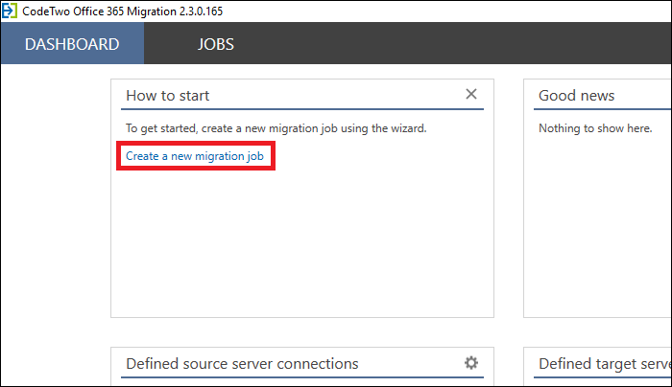The height and width of the screenshot is (387, 672).
Task: Select the How to start heading
Action: 168,96
